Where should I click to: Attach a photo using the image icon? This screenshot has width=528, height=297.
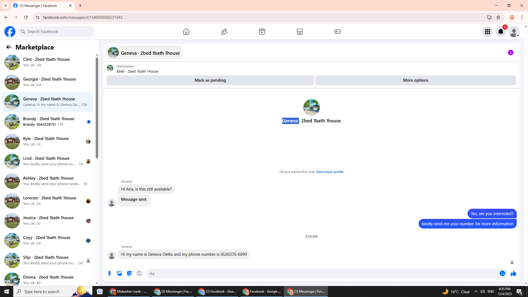coord(119,273)
